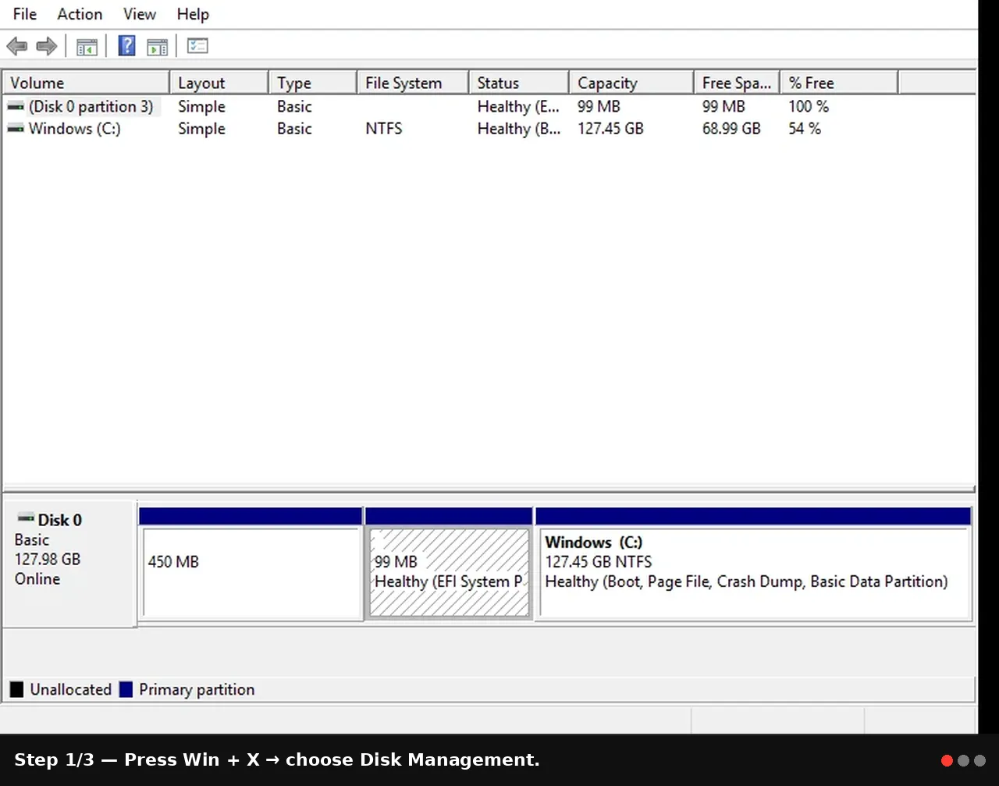
Task: Sort list by the Volume column header
Action: coord(87,83)
